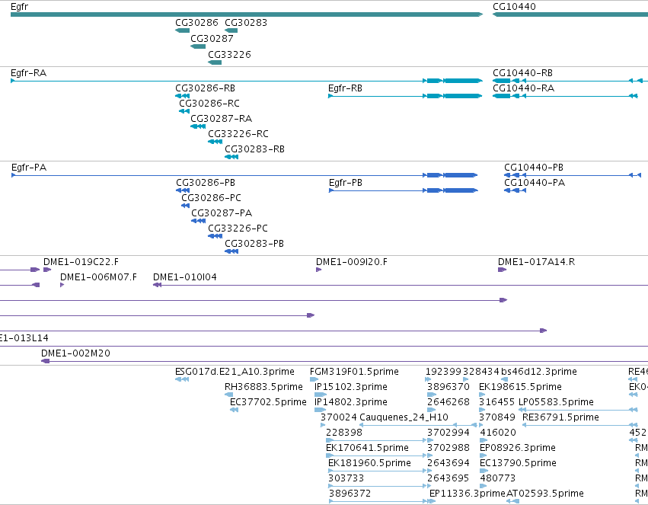Select the Egfr-RA transcript label
Screen dimensions: 648x505
(x=28, y=73)
